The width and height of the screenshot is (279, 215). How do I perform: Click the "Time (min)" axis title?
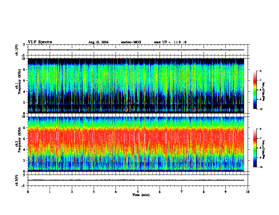[141, 195]
